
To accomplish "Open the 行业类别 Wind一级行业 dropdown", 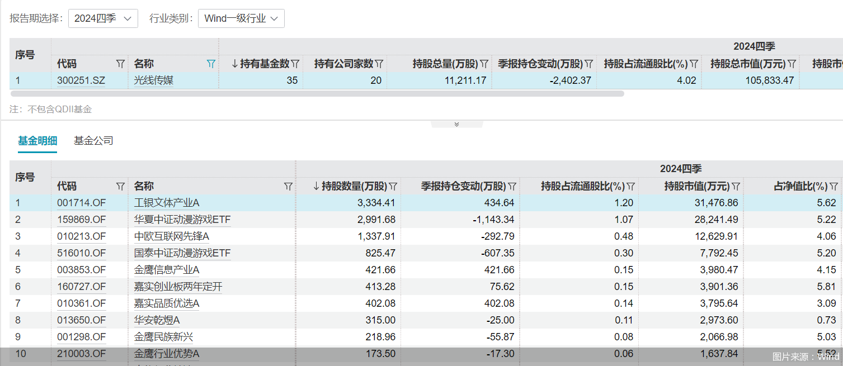I will [x=241, y=18].
